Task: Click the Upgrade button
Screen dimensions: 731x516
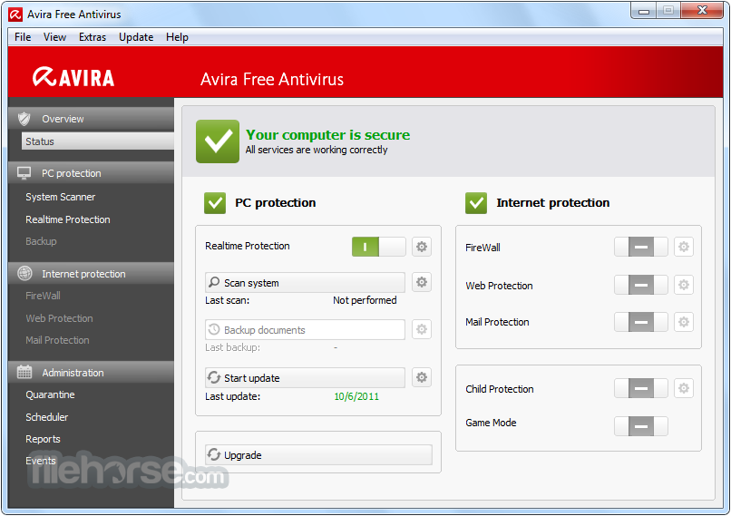Action: click(x=318, y=454)
